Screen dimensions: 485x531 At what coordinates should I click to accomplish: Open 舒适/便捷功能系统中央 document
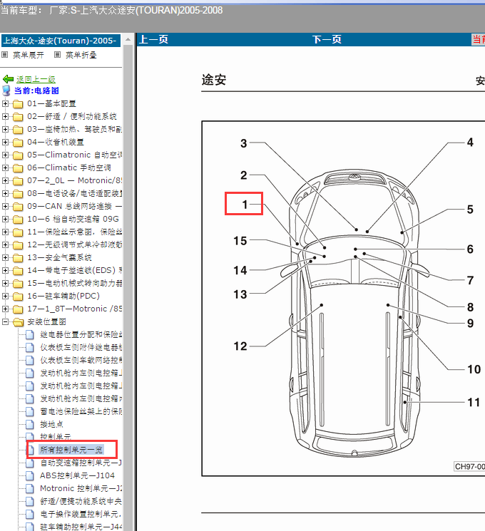coord(81,502)
